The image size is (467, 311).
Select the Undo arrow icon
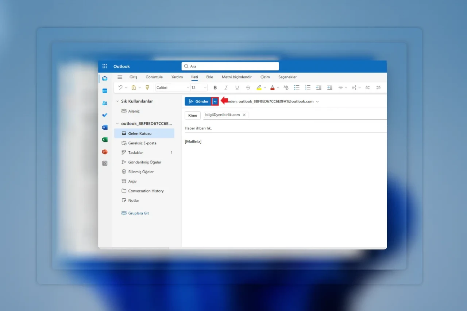[x=121, y=88]
